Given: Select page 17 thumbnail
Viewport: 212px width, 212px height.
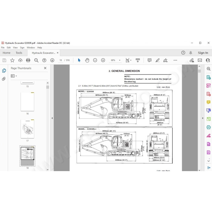Looking at the screenshot, I should point(28,129).
